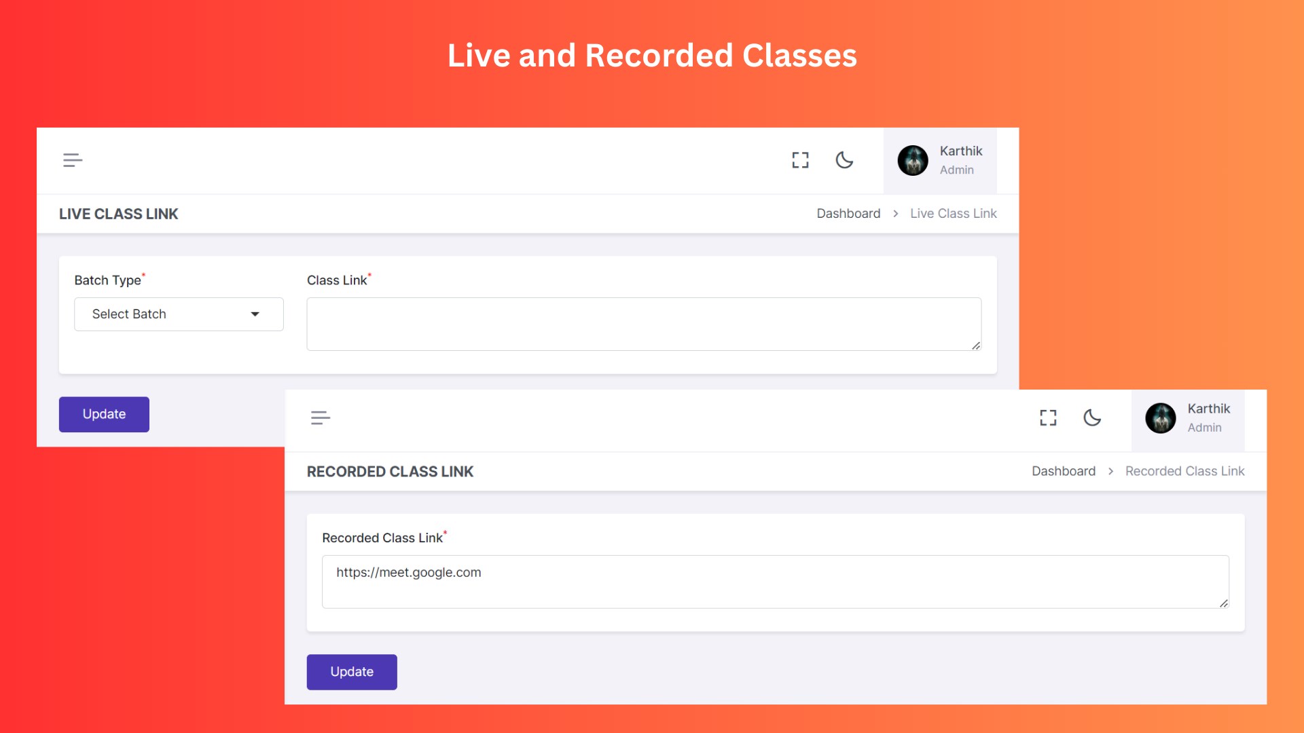Click Recorded Class Link breadcrumb item
This screenshot has width=1304, height=733.
(1185, 471)
